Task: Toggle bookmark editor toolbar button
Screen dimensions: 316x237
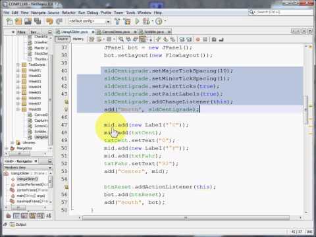Action: pos(172,39)
